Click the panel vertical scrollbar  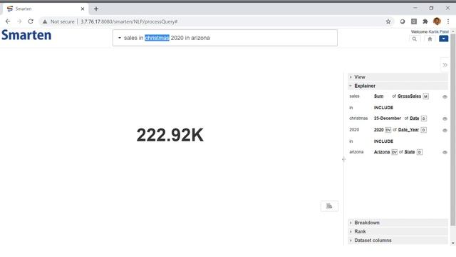click(453, 130)
